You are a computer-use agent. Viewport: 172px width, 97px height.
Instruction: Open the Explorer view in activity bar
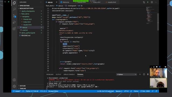click(x=14, y=3)
